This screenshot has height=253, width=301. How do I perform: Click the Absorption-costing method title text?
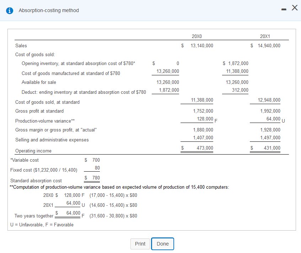(x=49, y=10)
